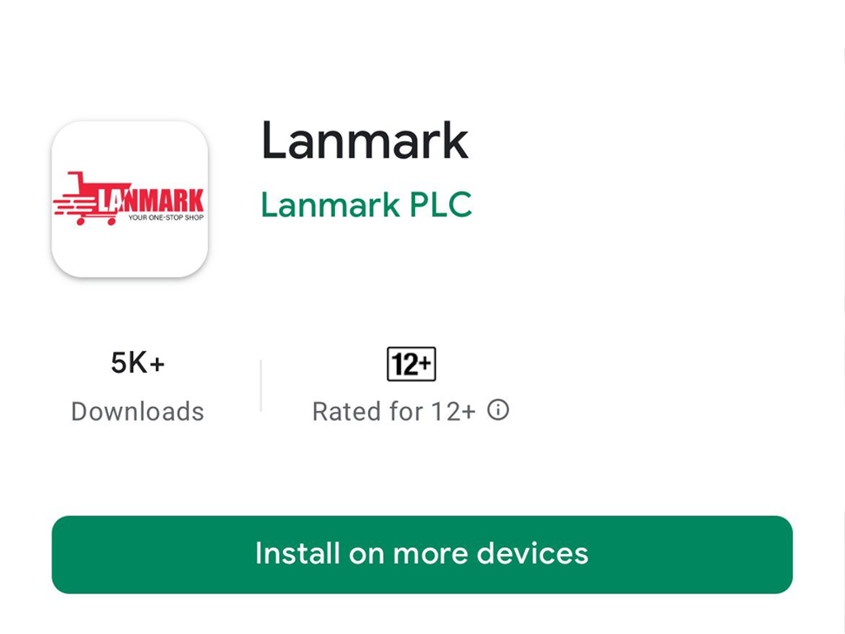
Task: Select the 'PLC' part of the developer name
Action: [x=441, y=205]
